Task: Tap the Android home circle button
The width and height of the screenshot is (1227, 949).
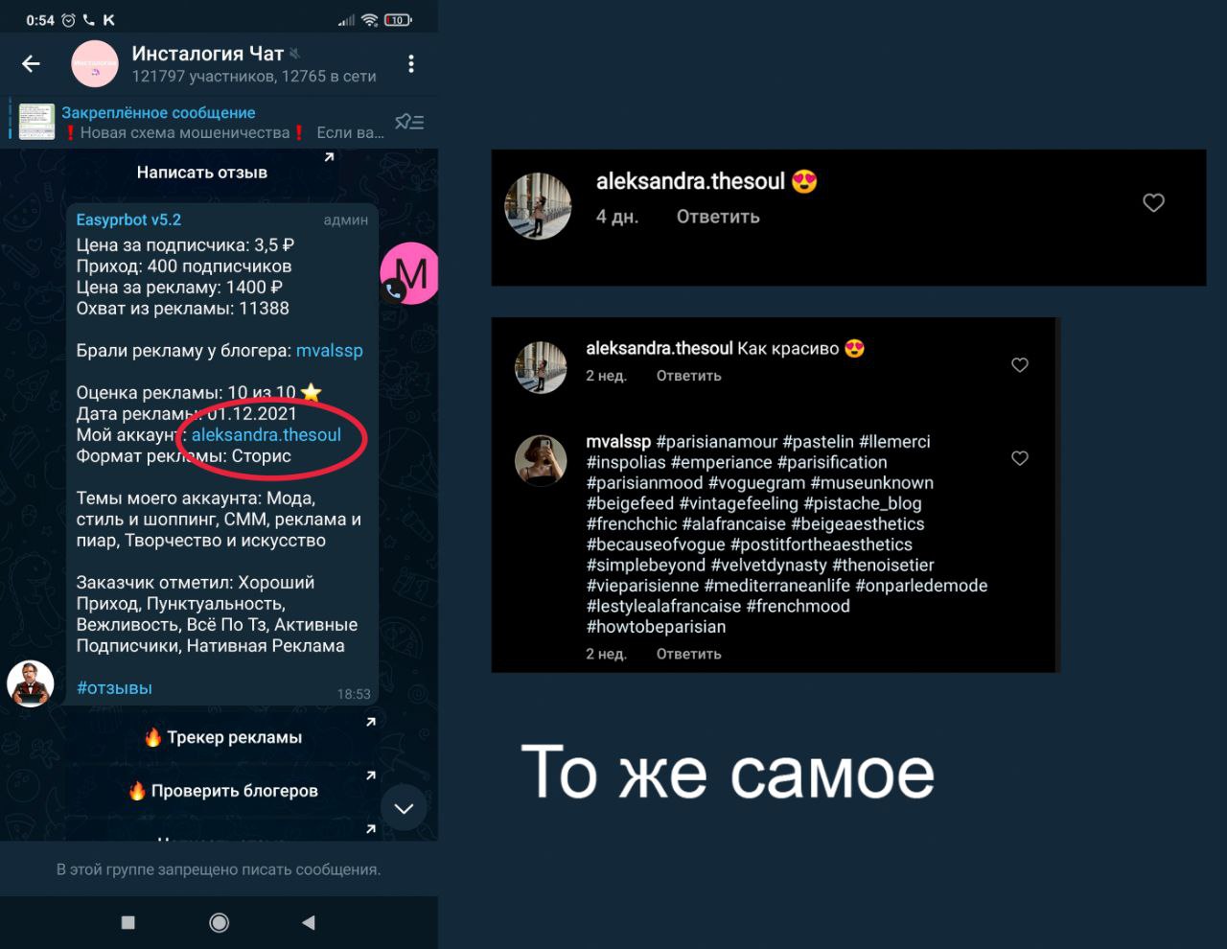Action: tap(219, 922)
